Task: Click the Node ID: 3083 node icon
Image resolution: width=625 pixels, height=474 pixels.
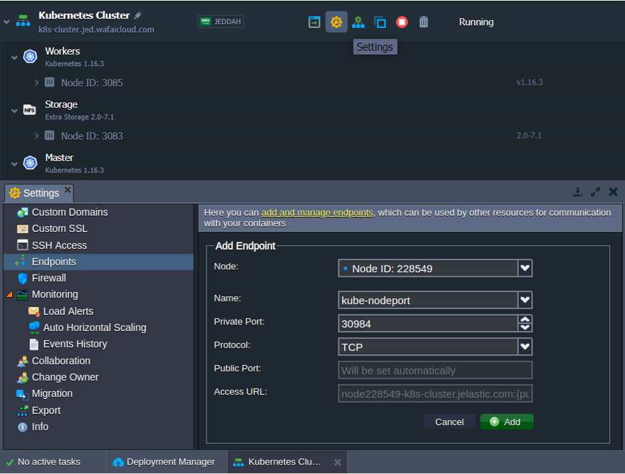Action: pos(49,136)
